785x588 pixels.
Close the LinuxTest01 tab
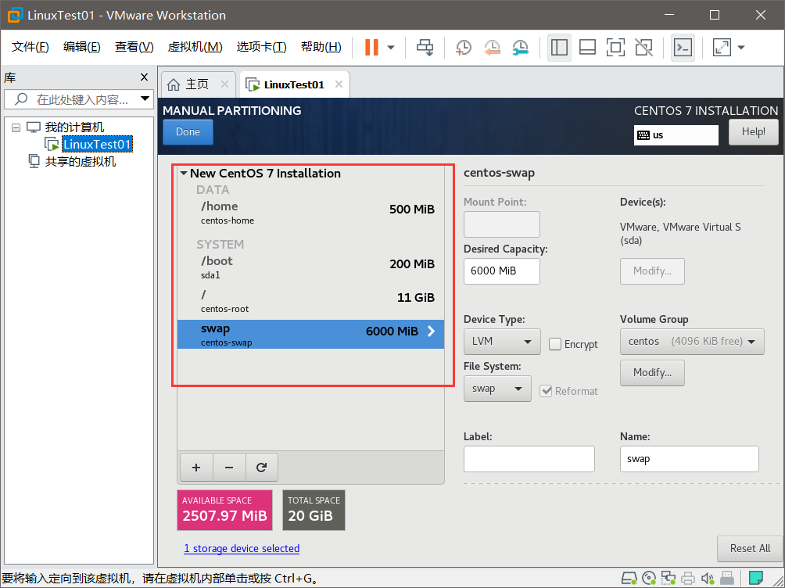pos(339,84)
